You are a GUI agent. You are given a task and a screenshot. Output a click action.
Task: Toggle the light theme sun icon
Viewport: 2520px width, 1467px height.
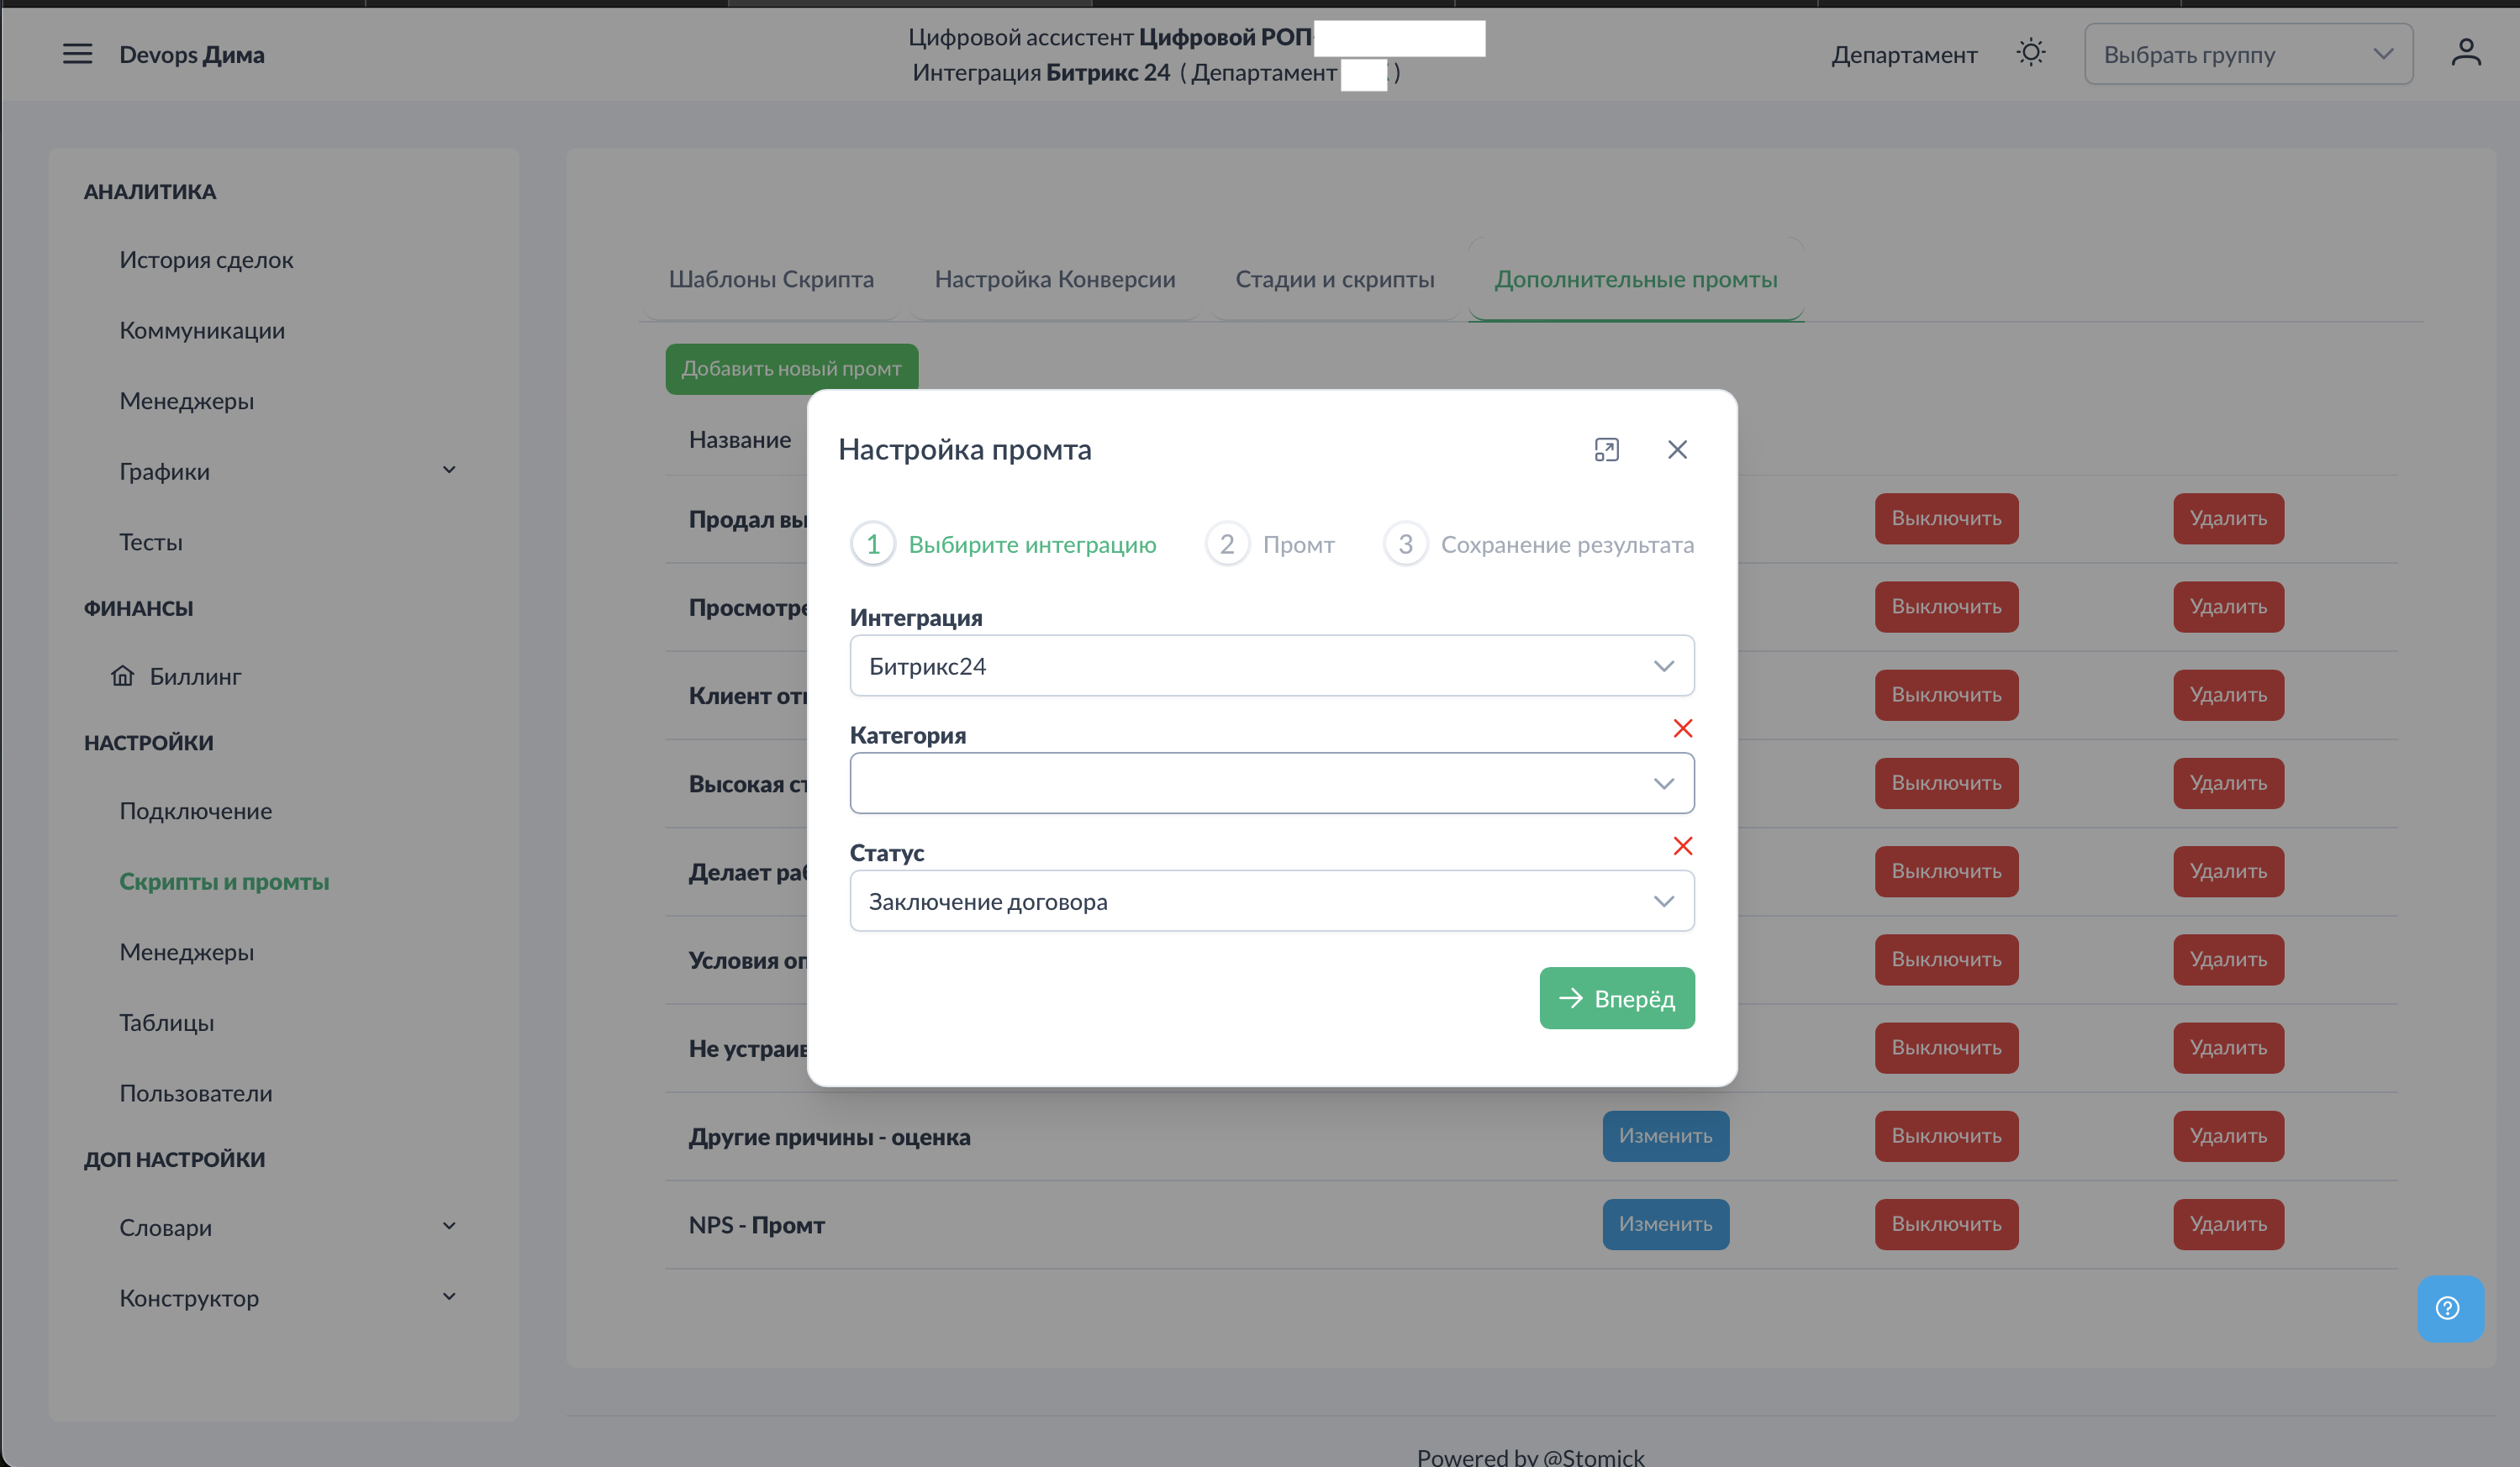(2030, 53)
